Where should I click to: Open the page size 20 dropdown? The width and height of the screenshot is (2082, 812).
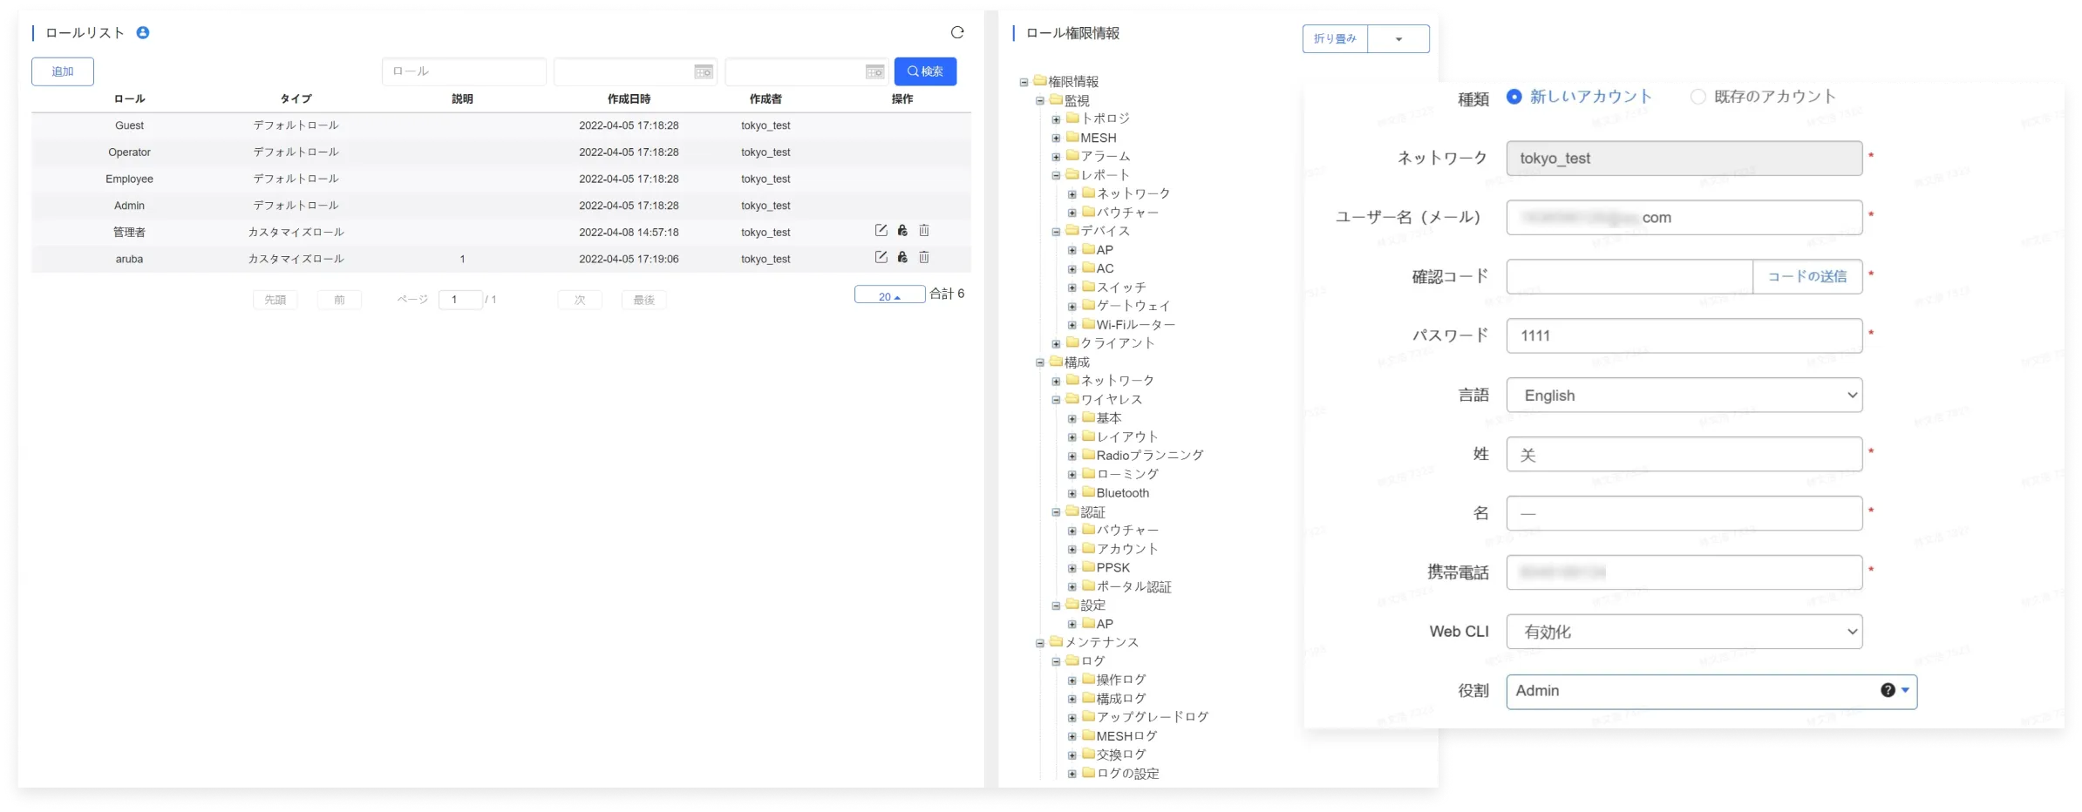click(889, 296)
